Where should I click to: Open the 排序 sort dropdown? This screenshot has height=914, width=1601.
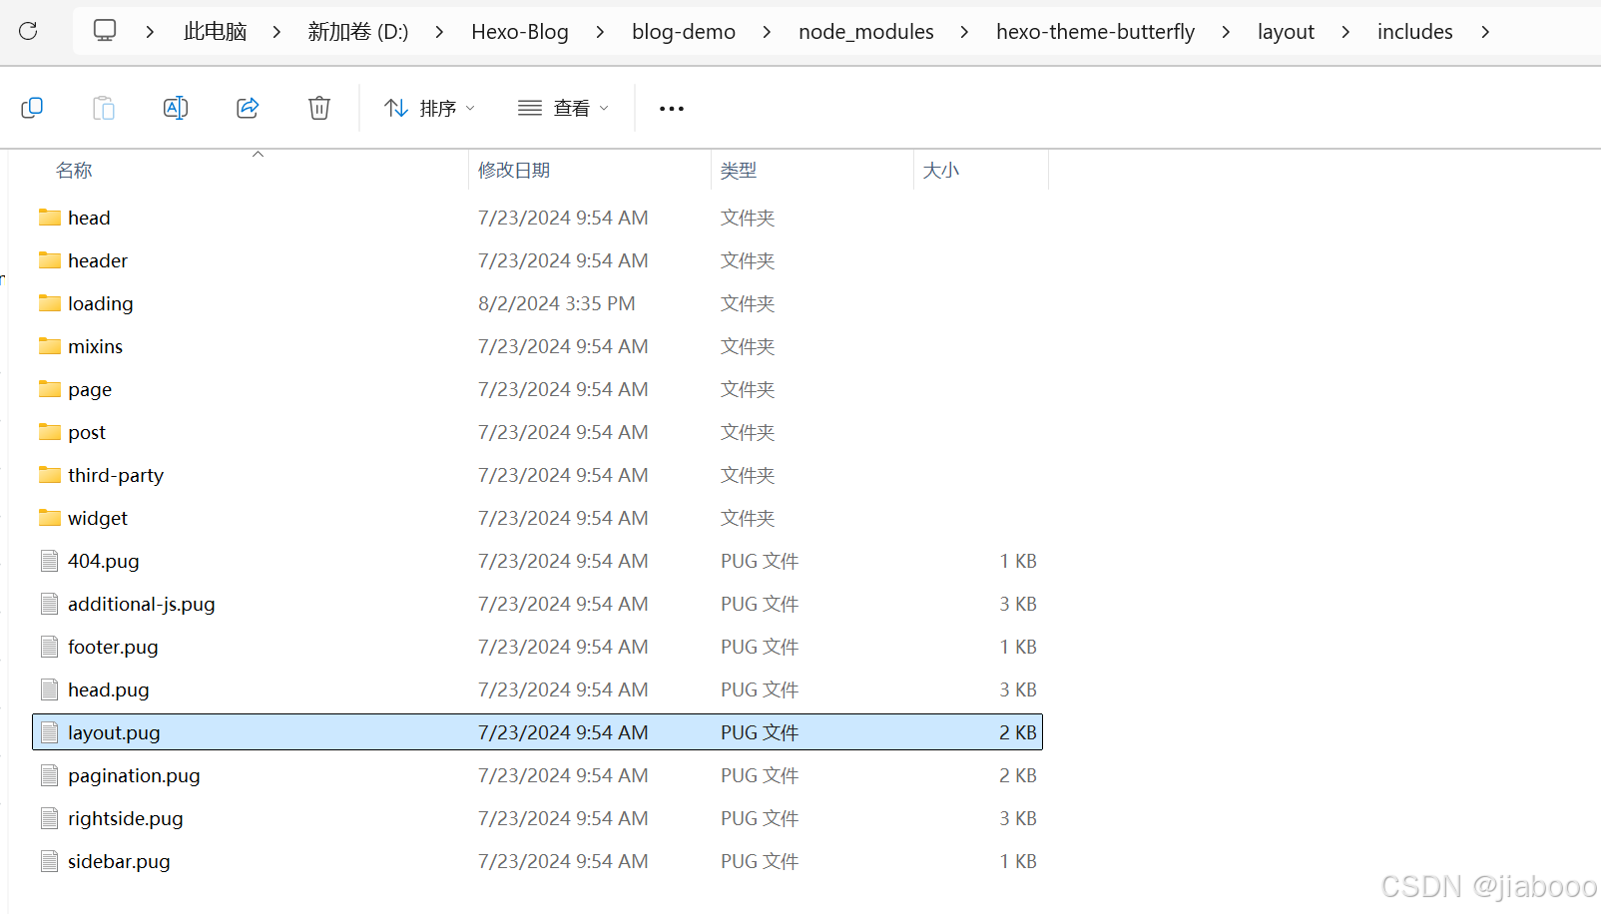(430, 108)
